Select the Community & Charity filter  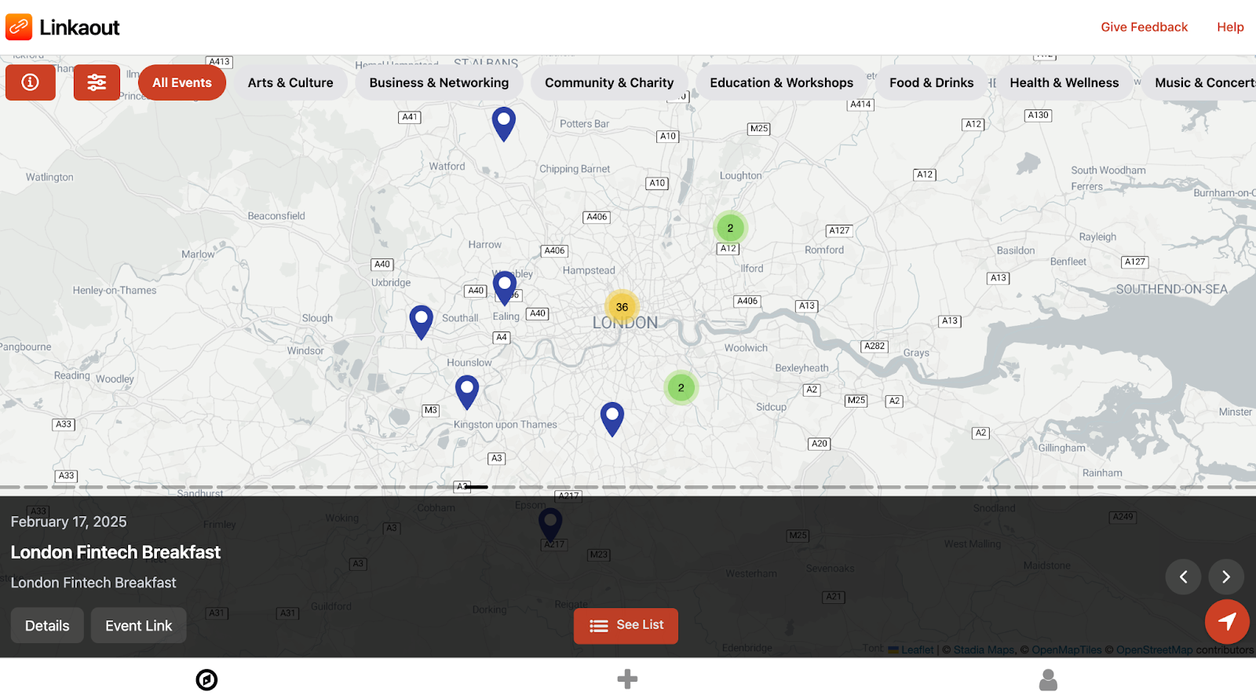[609, 82]
